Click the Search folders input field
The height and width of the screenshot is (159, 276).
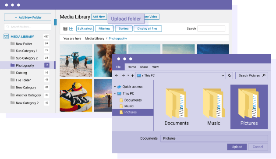(x=28, y=27)
